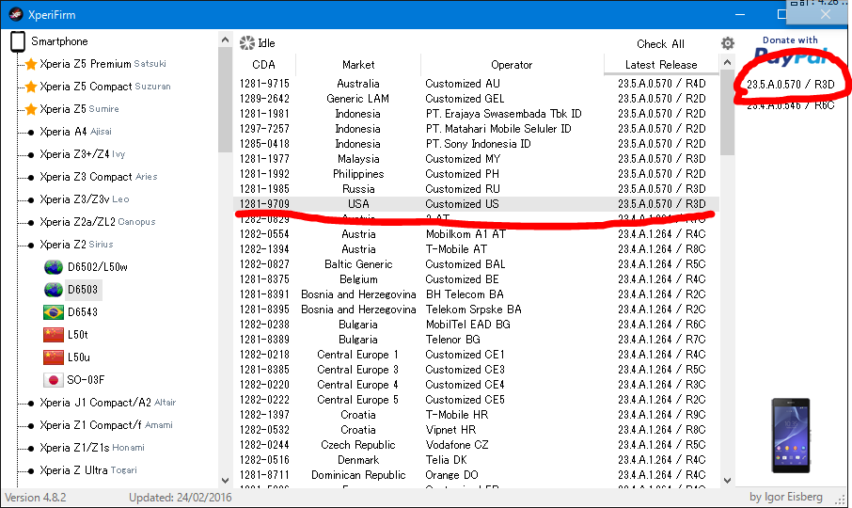Select the Philippines Customized PH row

pyautogui.click(x=477, y=174)
